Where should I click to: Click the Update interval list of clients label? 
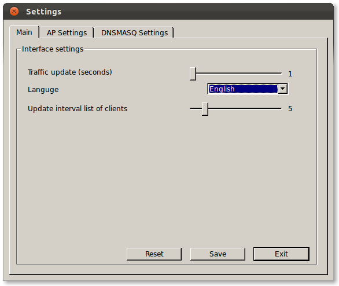click(78, 109)
